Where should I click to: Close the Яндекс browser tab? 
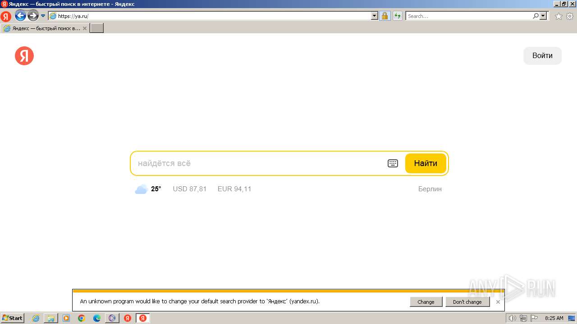(x=84, y=28)
